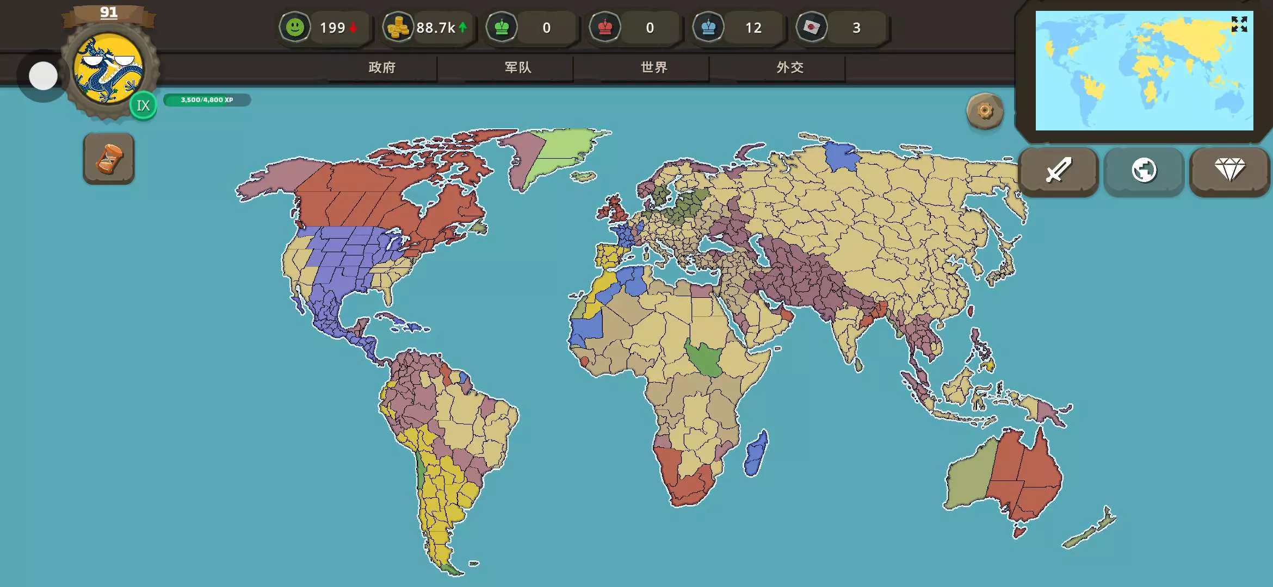The width and height of the screenshot is (1273, 587).
Task: Expand the minimap to fullscreen
Action: [x=1239, y=24]
